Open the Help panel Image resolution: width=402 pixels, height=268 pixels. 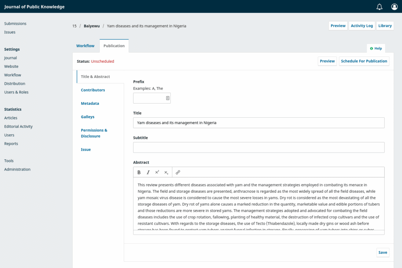point(376,48)
